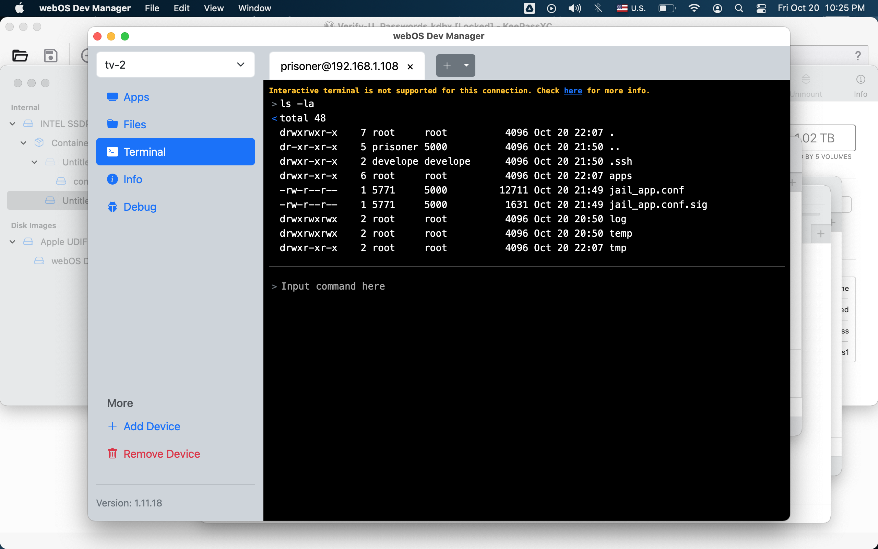This screenshot has width=878, height=549.
Task: Collapse the INTEL SSD tree item
Action: coord(12,124)
